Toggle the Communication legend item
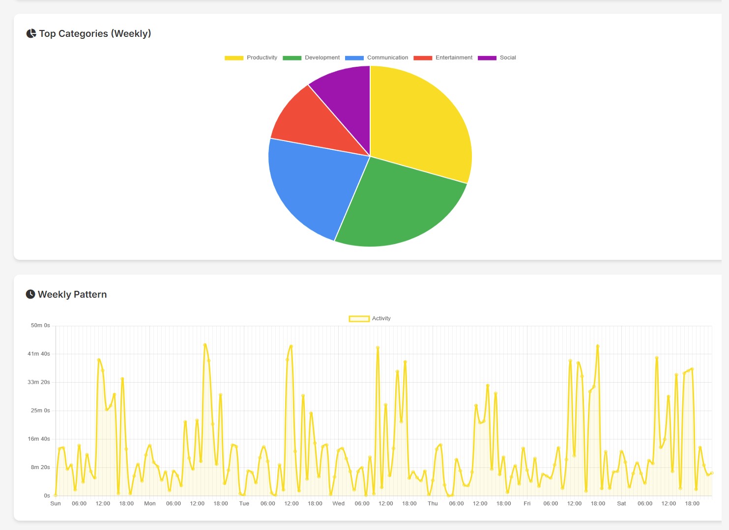Image resolution: width=729 pixels, height=530 pixels. pyautogui.click(x=377, y=57)
